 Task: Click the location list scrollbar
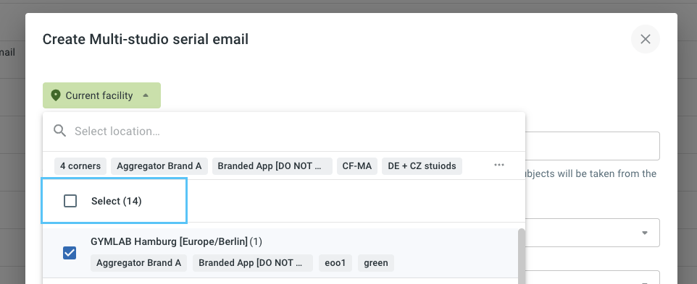pos(522,256)
